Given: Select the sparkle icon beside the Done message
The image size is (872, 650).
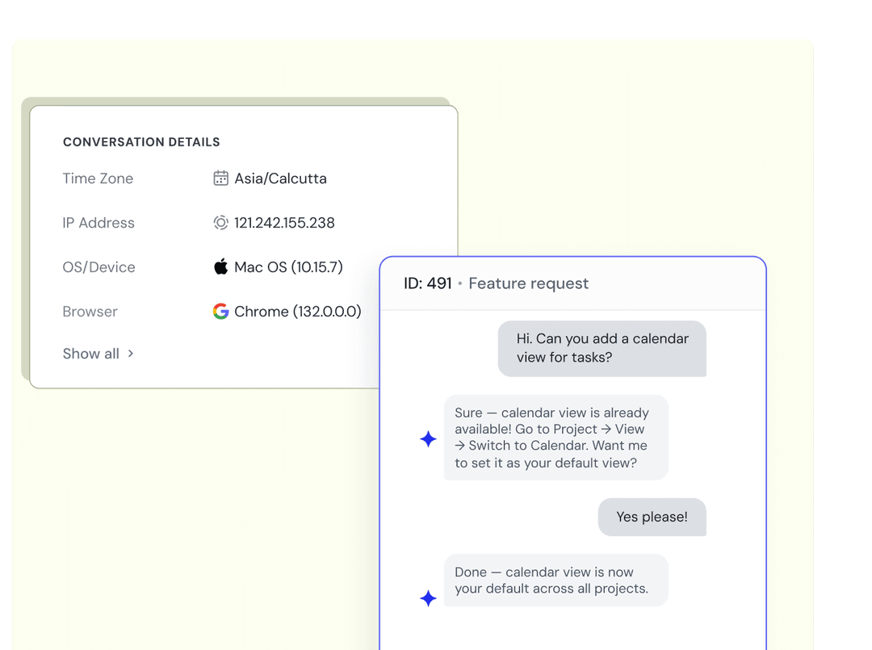Looking at the screenshot, I should click(x=428, y=598).
